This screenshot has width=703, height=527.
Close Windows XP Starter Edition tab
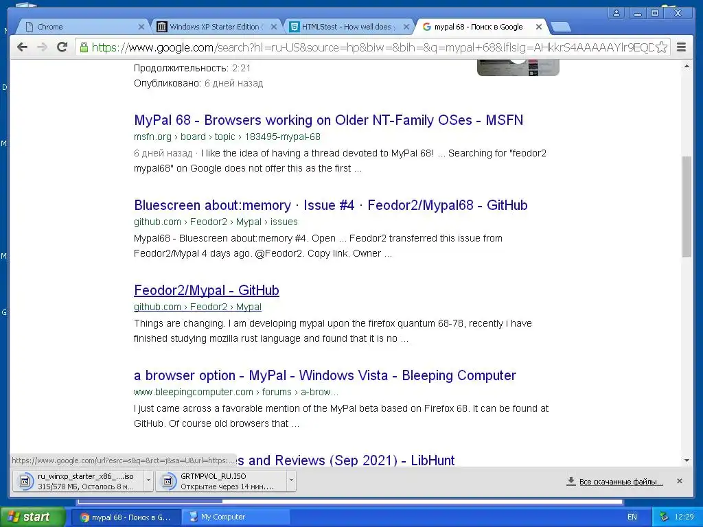(274, 27)
